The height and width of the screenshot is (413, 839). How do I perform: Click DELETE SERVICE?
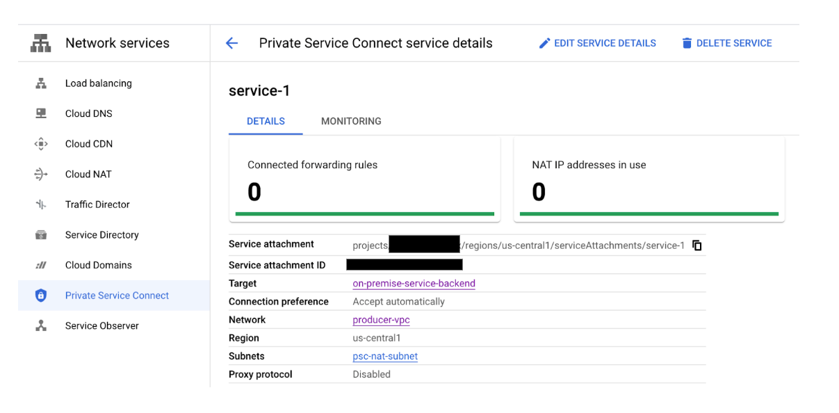pyautogui.click(x=726, y=42)
